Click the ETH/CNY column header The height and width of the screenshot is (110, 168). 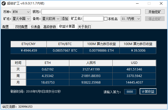coord(29,44)
